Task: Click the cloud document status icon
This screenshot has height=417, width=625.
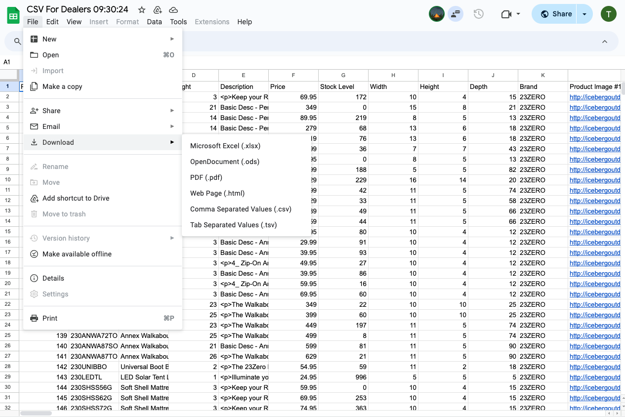Action: 173,10
